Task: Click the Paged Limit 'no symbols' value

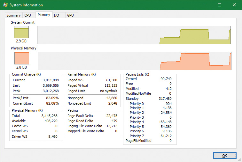Action: pos(108,91)
